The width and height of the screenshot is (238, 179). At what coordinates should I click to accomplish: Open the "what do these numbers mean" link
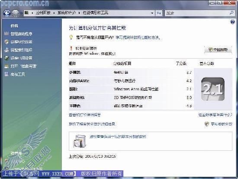pos(215,115)
